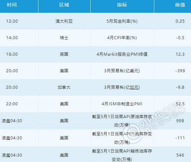Select the 4月ISM非制造业PMI indicator

click(x=122, y=104)
